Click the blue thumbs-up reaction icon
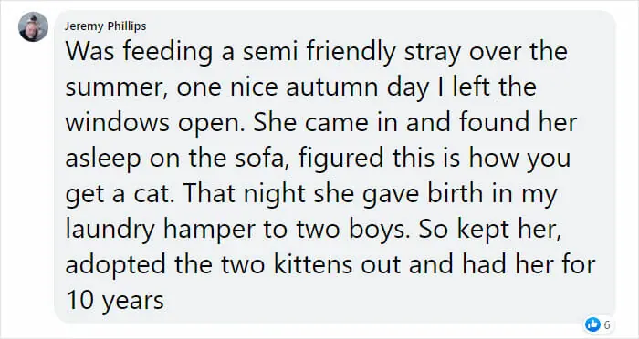 (592, 324)
